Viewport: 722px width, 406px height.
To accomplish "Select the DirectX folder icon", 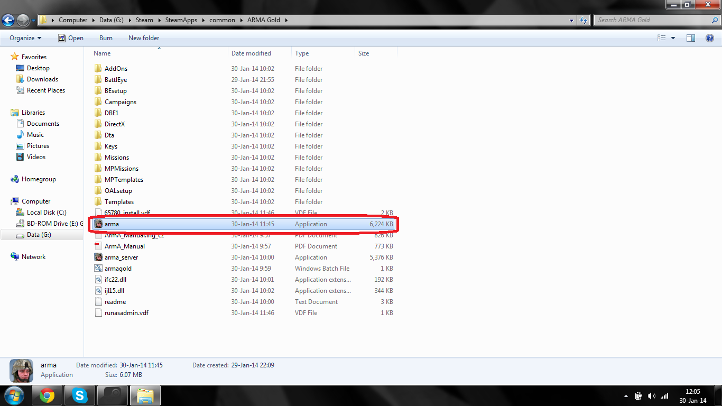I will (98, 124).
